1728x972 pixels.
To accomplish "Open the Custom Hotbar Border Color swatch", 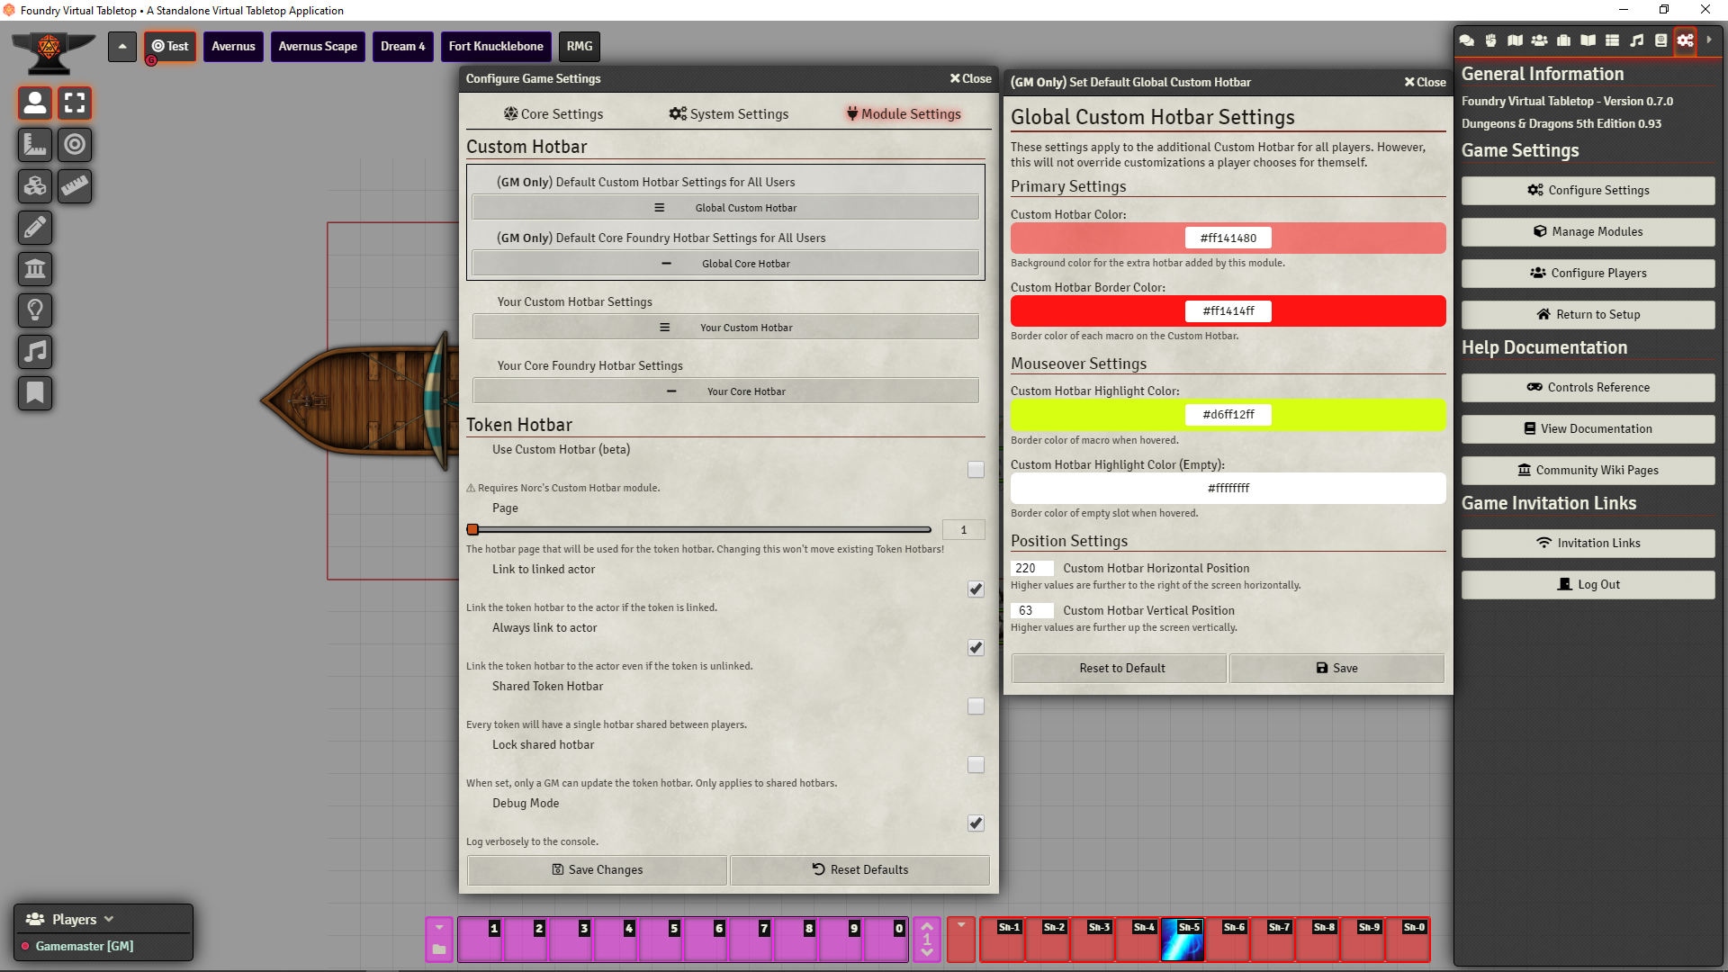I will point(1228,311).
